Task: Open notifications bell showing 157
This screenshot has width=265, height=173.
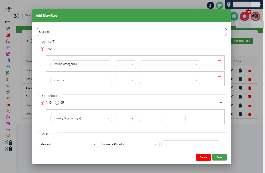Action: pyautogui.click(x=245, y=16)
